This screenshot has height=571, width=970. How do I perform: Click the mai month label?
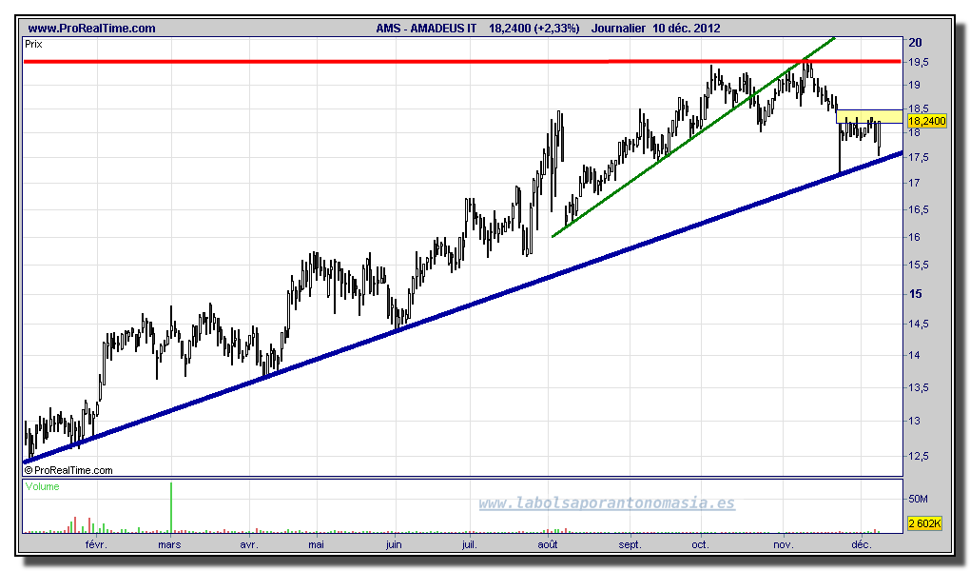[x=316, y=545]
